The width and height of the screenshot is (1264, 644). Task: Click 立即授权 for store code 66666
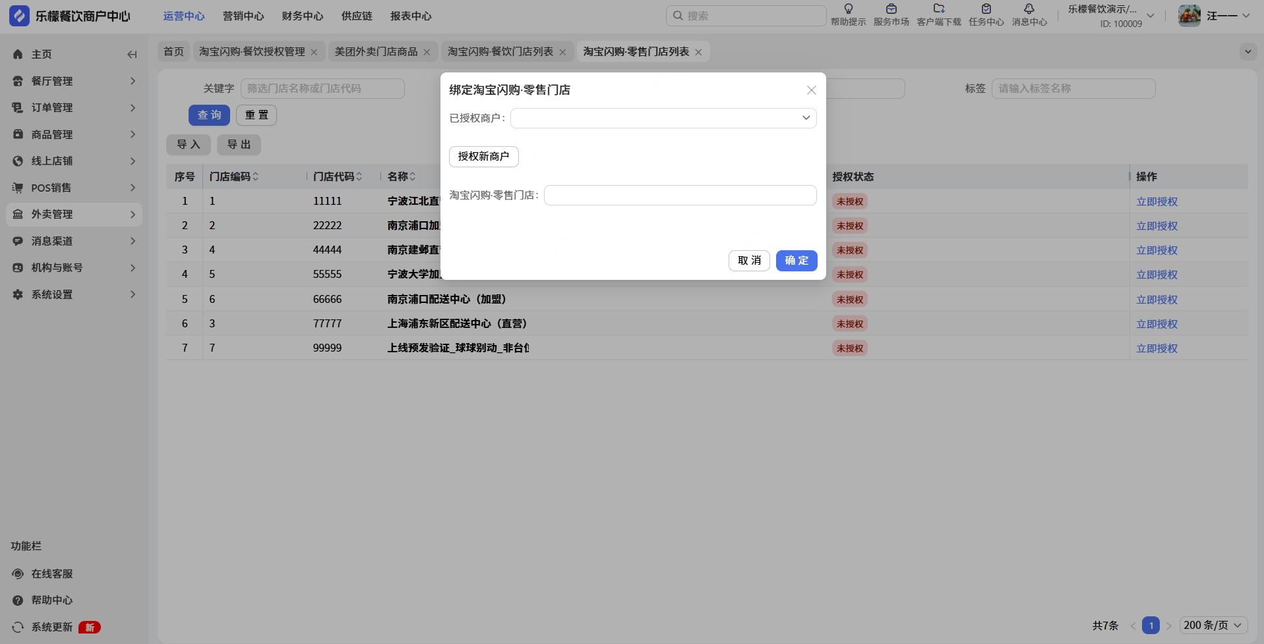click(1157, 300)
